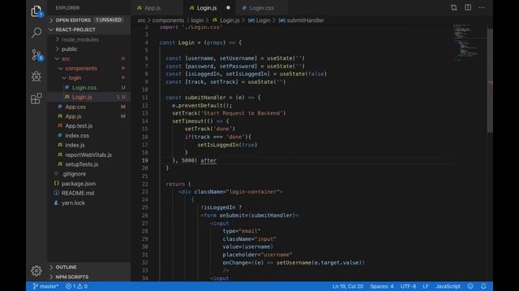519x291 pixels.
Task: Open the errors and warnings counter
Action: [x=76, y=286]
